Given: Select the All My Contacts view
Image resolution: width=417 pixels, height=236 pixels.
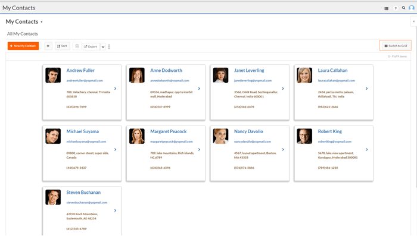Looking at the screenshot, I should pos(23,34).
